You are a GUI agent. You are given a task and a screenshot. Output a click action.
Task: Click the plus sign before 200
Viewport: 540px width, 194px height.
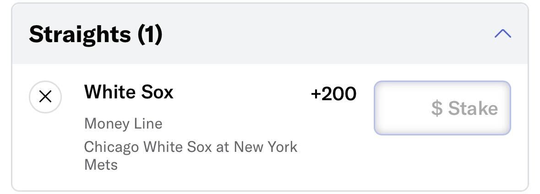tap(316, 94)
